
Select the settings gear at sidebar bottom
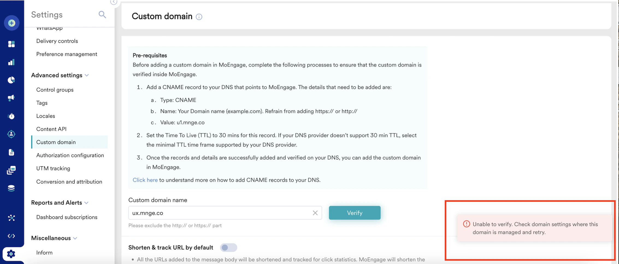coord(11,254)
